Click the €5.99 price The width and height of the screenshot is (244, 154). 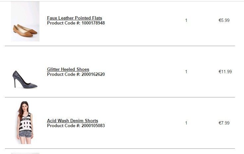pos(224,20)
